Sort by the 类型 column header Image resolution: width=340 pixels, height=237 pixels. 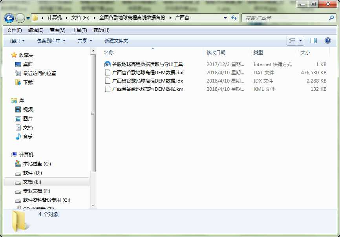258,52
